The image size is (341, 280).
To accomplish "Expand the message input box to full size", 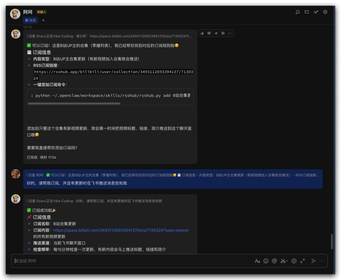I will click(302, 261).
